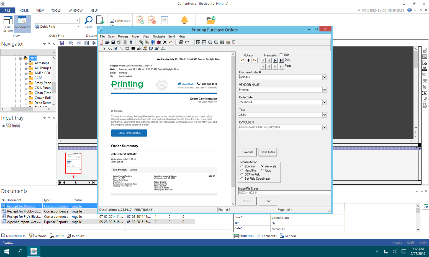Open the VENDOR NAME dropdown
The width and height of the screenshot is (429, 257).
coord(324,90)
